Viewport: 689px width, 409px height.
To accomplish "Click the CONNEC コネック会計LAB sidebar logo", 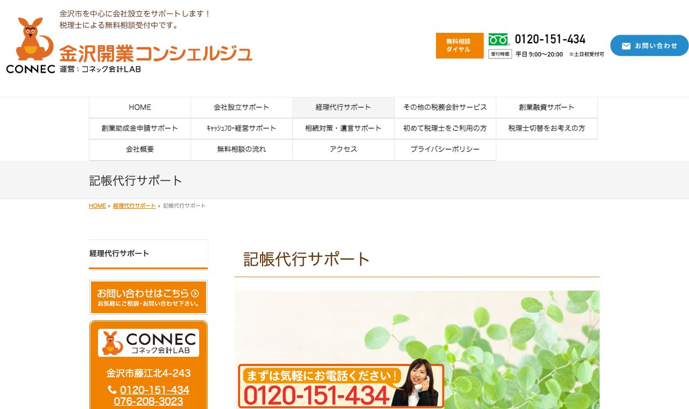I will pyautogui.click(x=149, y=343).
